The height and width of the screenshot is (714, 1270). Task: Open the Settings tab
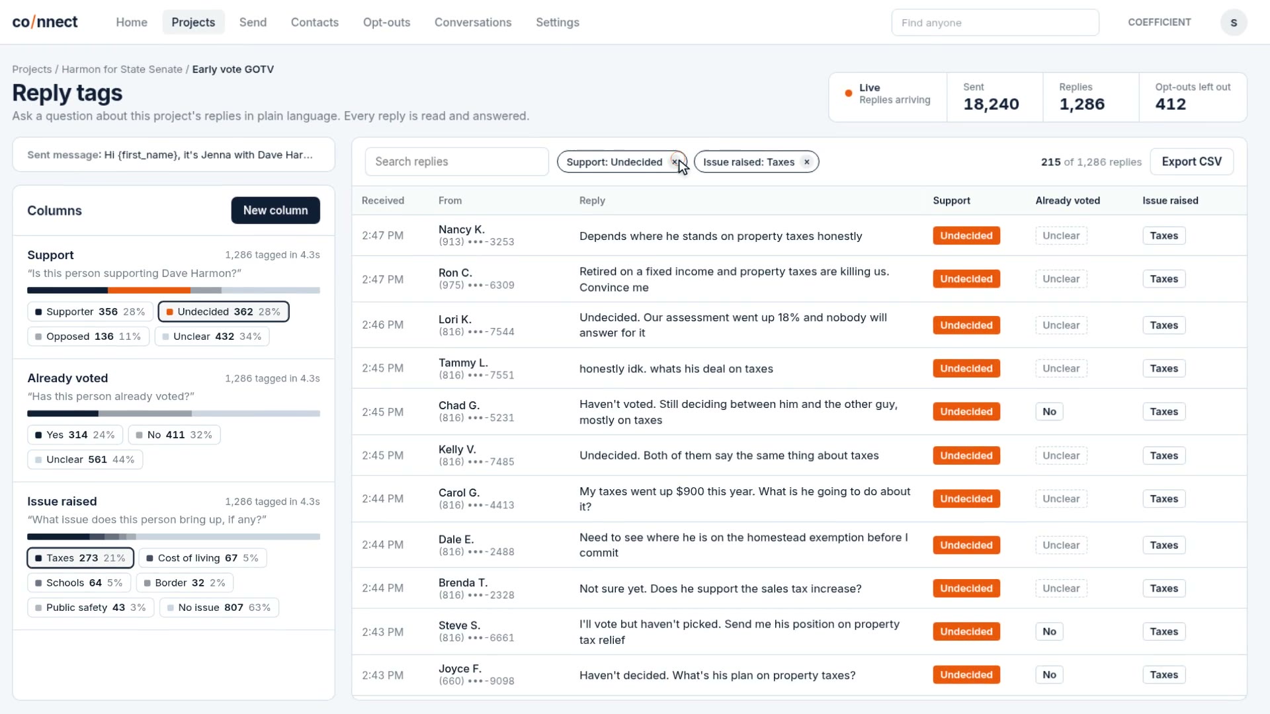[558, 22]
